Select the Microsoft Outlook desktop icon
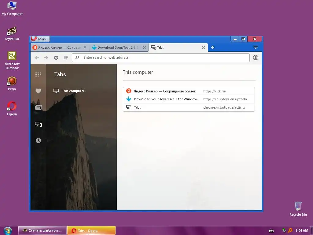 (x=12, y=61)
